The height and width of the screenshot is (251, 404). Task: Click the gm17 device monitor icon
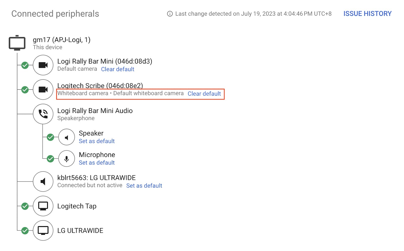[17, 43]
